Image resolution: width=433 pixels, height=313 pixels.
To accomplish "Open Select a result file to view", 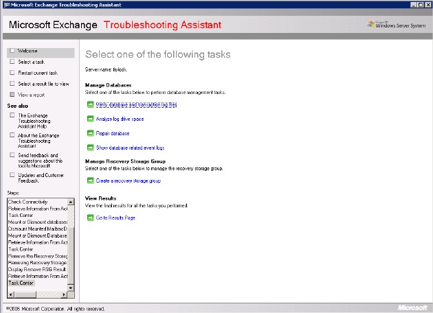I will coord(43,84).
